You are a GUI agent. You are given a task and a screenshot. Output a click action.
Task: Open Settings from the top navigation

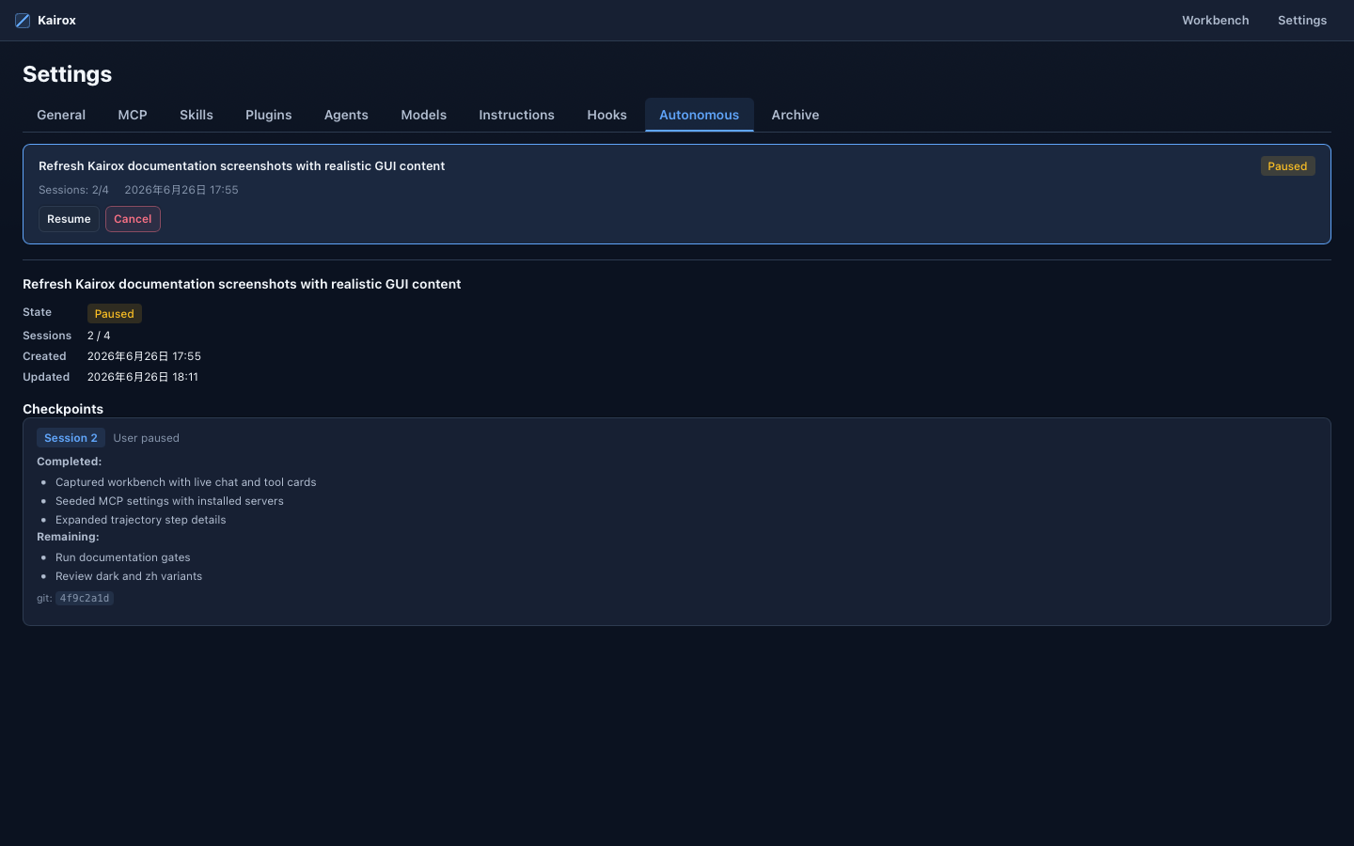[x=1302, y=21]
